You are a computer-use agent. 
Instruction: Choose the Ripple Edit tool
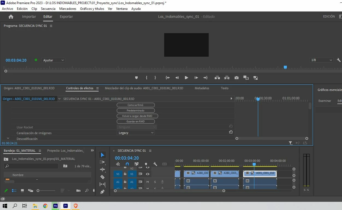(102, 169)
